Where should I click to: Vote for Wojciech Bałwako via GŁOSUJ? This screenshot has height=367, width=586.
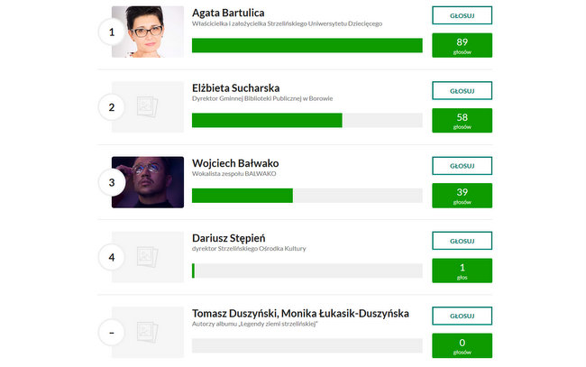[462, 166]
